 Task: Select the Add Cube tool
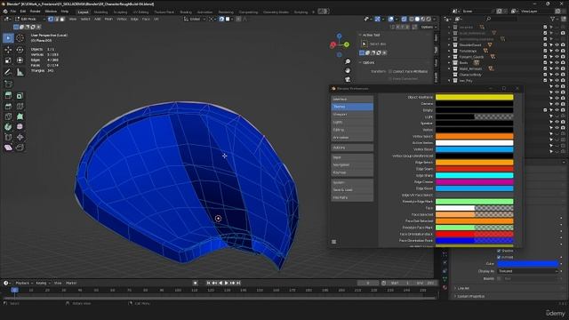8,84
